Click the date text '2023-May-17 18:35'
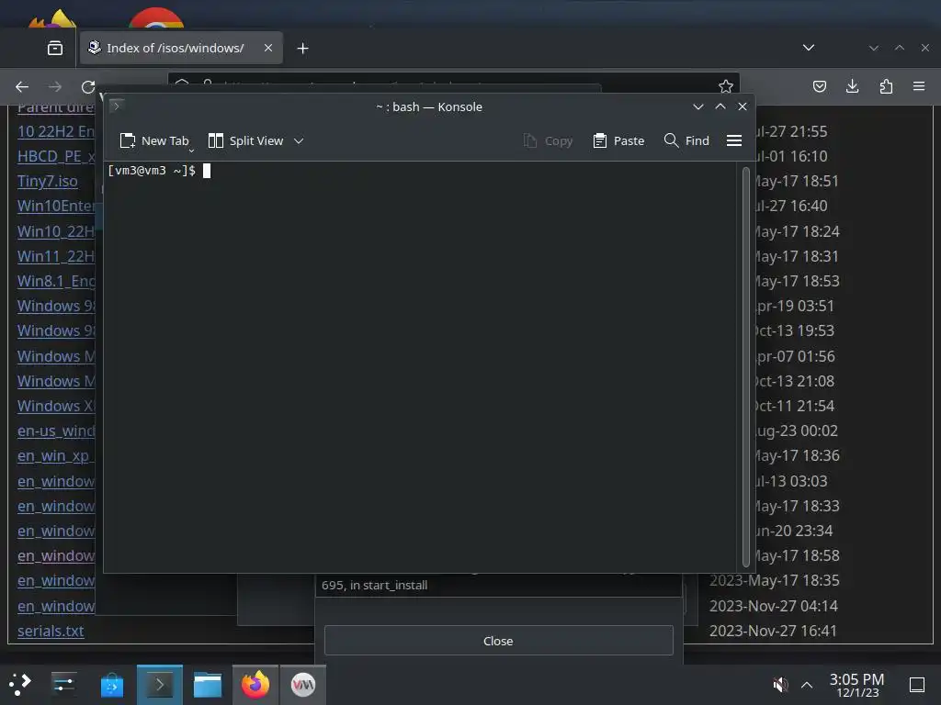The height and width of the screenshot is (705, 941). [x=774, y=580]
